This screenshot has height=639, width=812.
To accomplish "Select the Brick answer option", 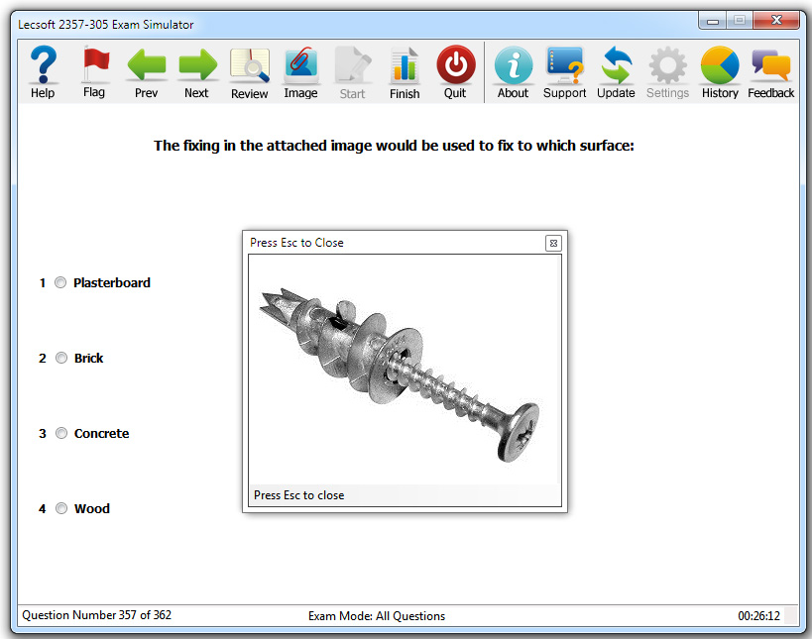I will pos(61,358).
